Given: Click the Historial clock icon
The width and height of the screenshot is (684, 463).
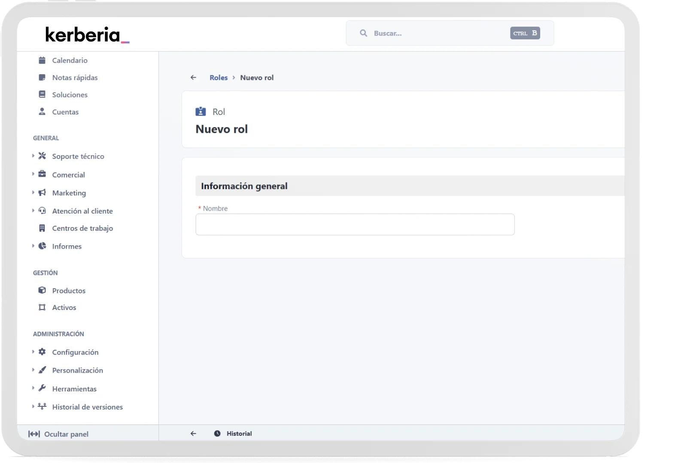Looking at the screenshot, I should 217,433.
